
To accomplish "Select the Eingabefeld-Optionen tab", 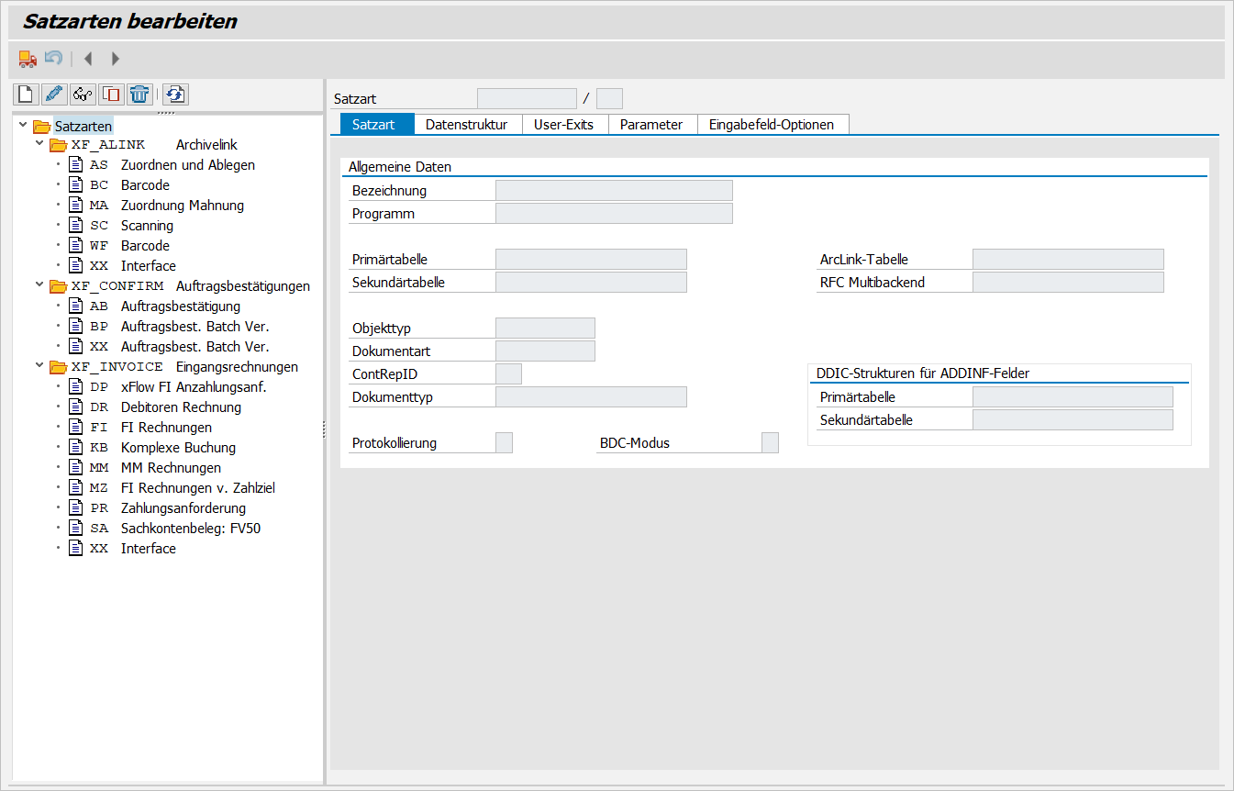I will (771, 124).
